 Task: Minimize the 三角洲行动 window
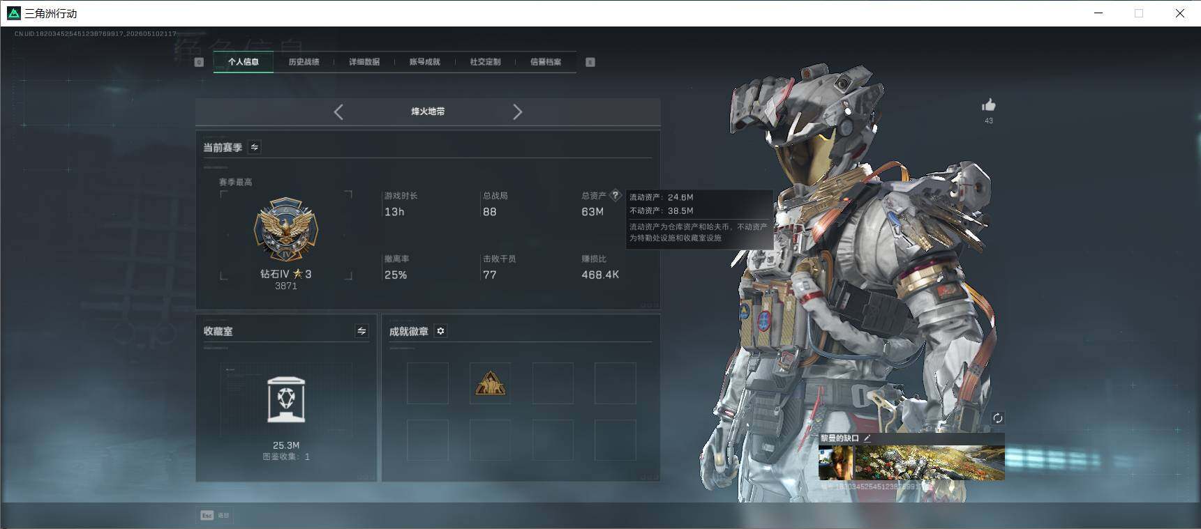coord(1098,13)
